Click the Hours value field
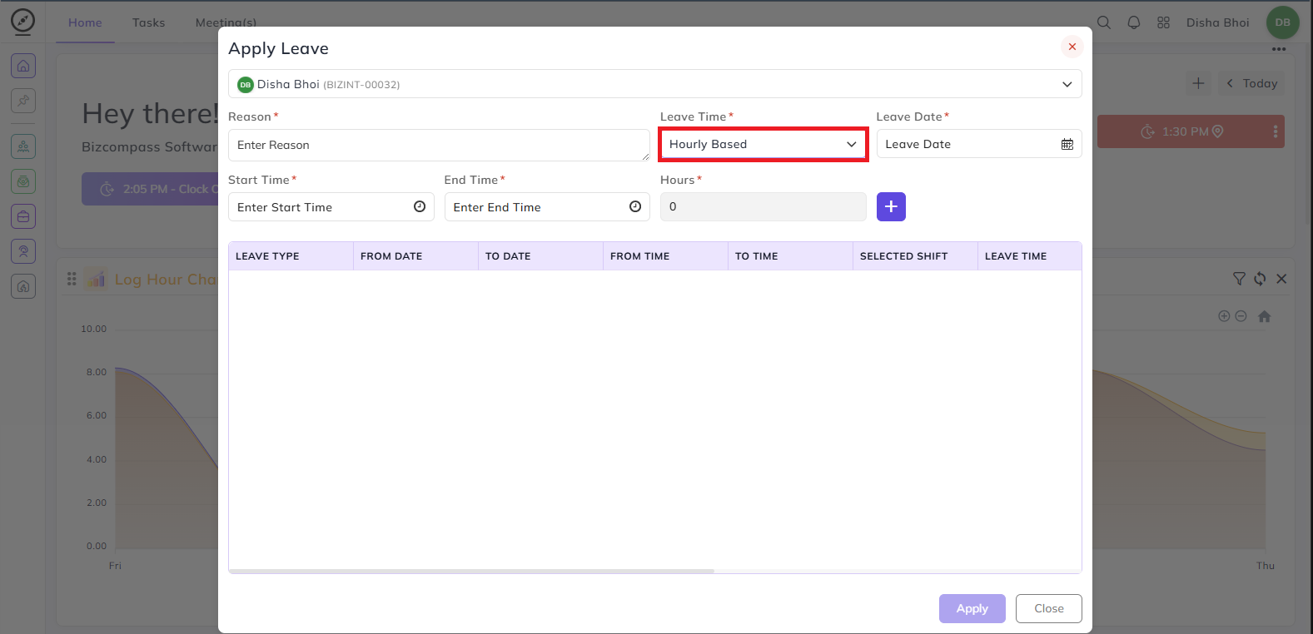 pyautogui.click(x=763, y=207)
